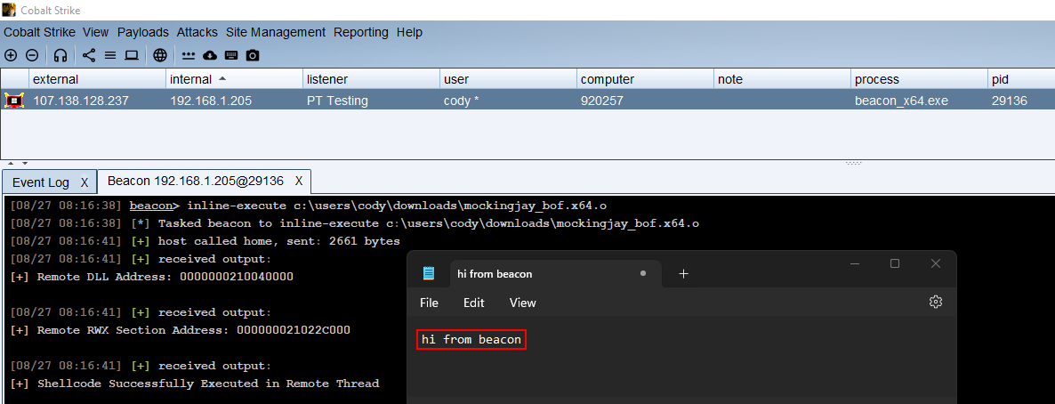Click the 'Tasked beacon to inline-execute' line

(x=355, y=223)
